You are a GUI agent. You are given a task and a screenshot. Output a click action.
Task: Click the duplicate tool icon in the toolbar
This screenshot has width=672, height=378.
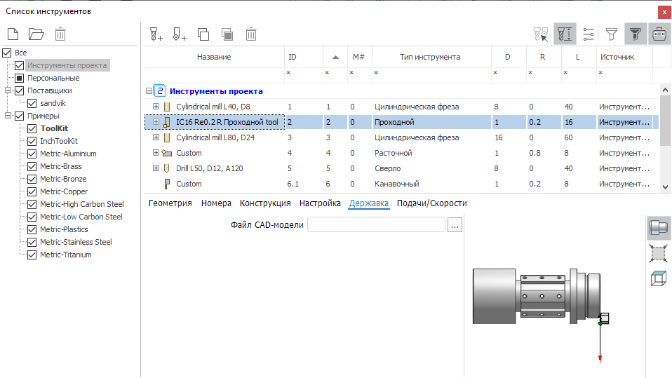(203, 34)
